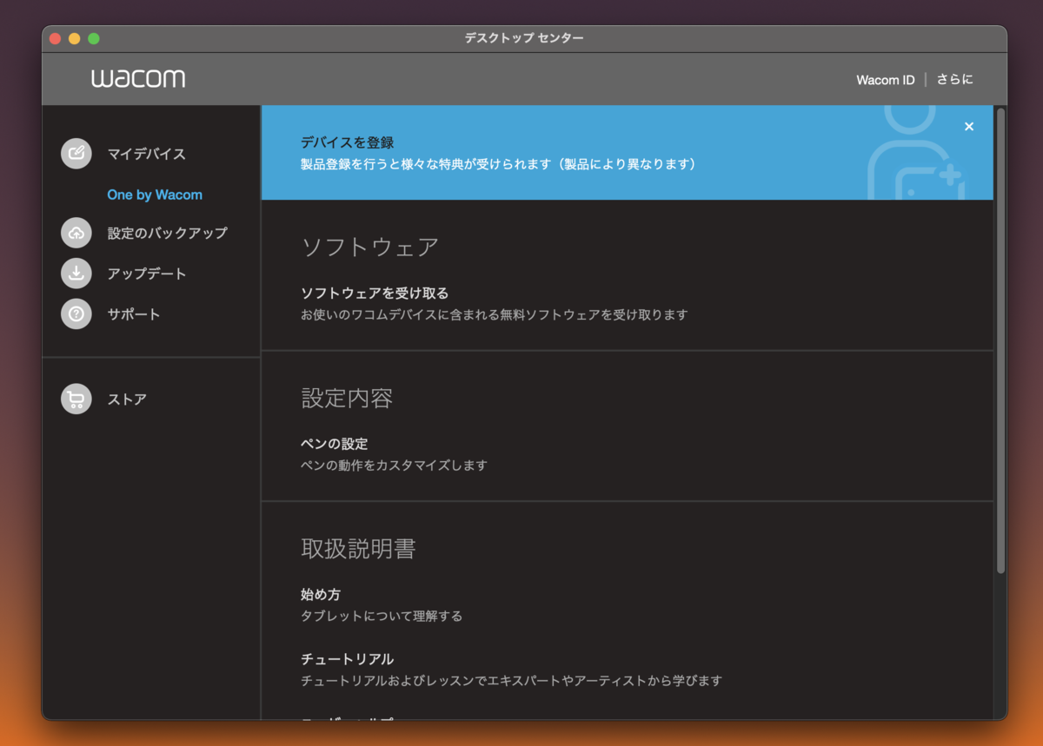Click ペンの動作をカスタマイズします description
The height and width of the screenshot is (746, 1043).
[x=395, y=465]
